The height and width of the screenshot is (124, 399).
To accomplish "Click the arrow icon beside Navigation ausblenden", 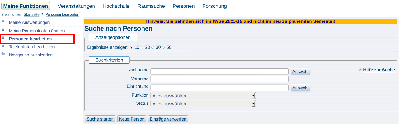I will [3, 54].
